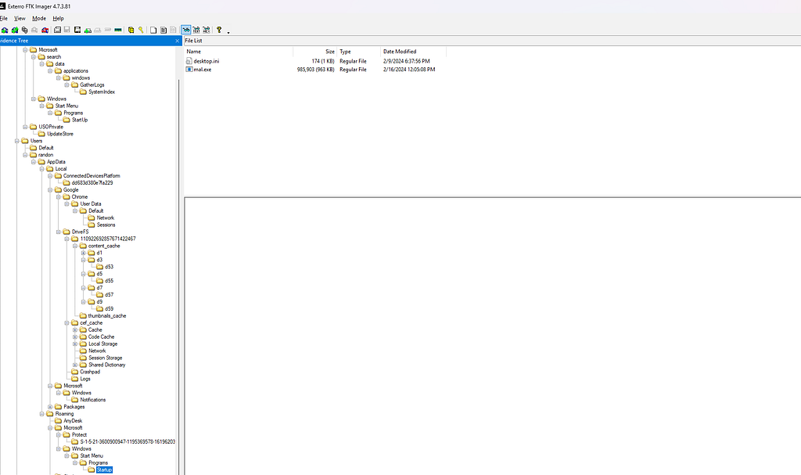Viewport: 801px width, 475px height.
Task: Collapse the content_cache folder node
Action: coord(75,246)
